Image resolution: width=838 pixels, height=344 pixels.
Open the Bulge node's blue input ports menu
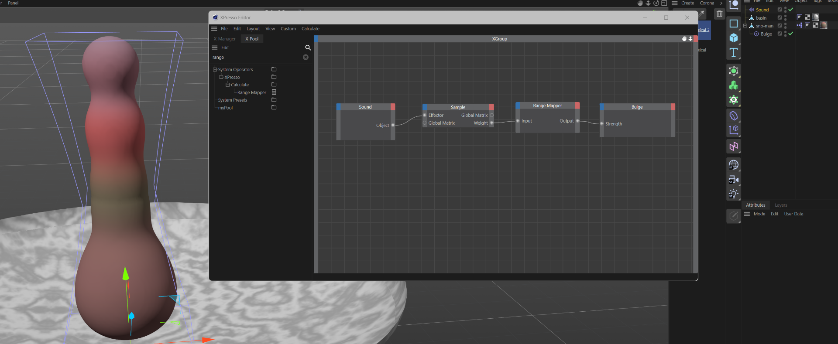[x=602, y=107]
